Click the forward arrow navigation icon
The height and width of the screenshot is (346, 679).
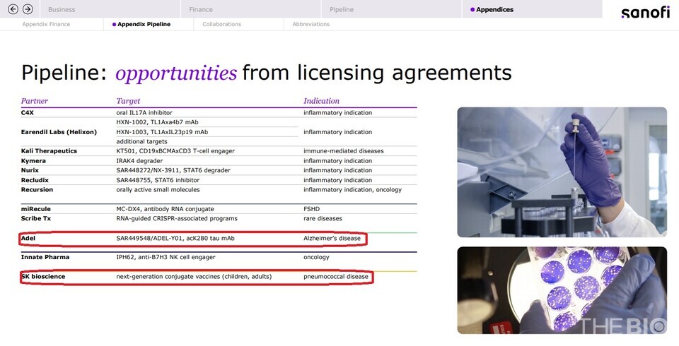28,9
